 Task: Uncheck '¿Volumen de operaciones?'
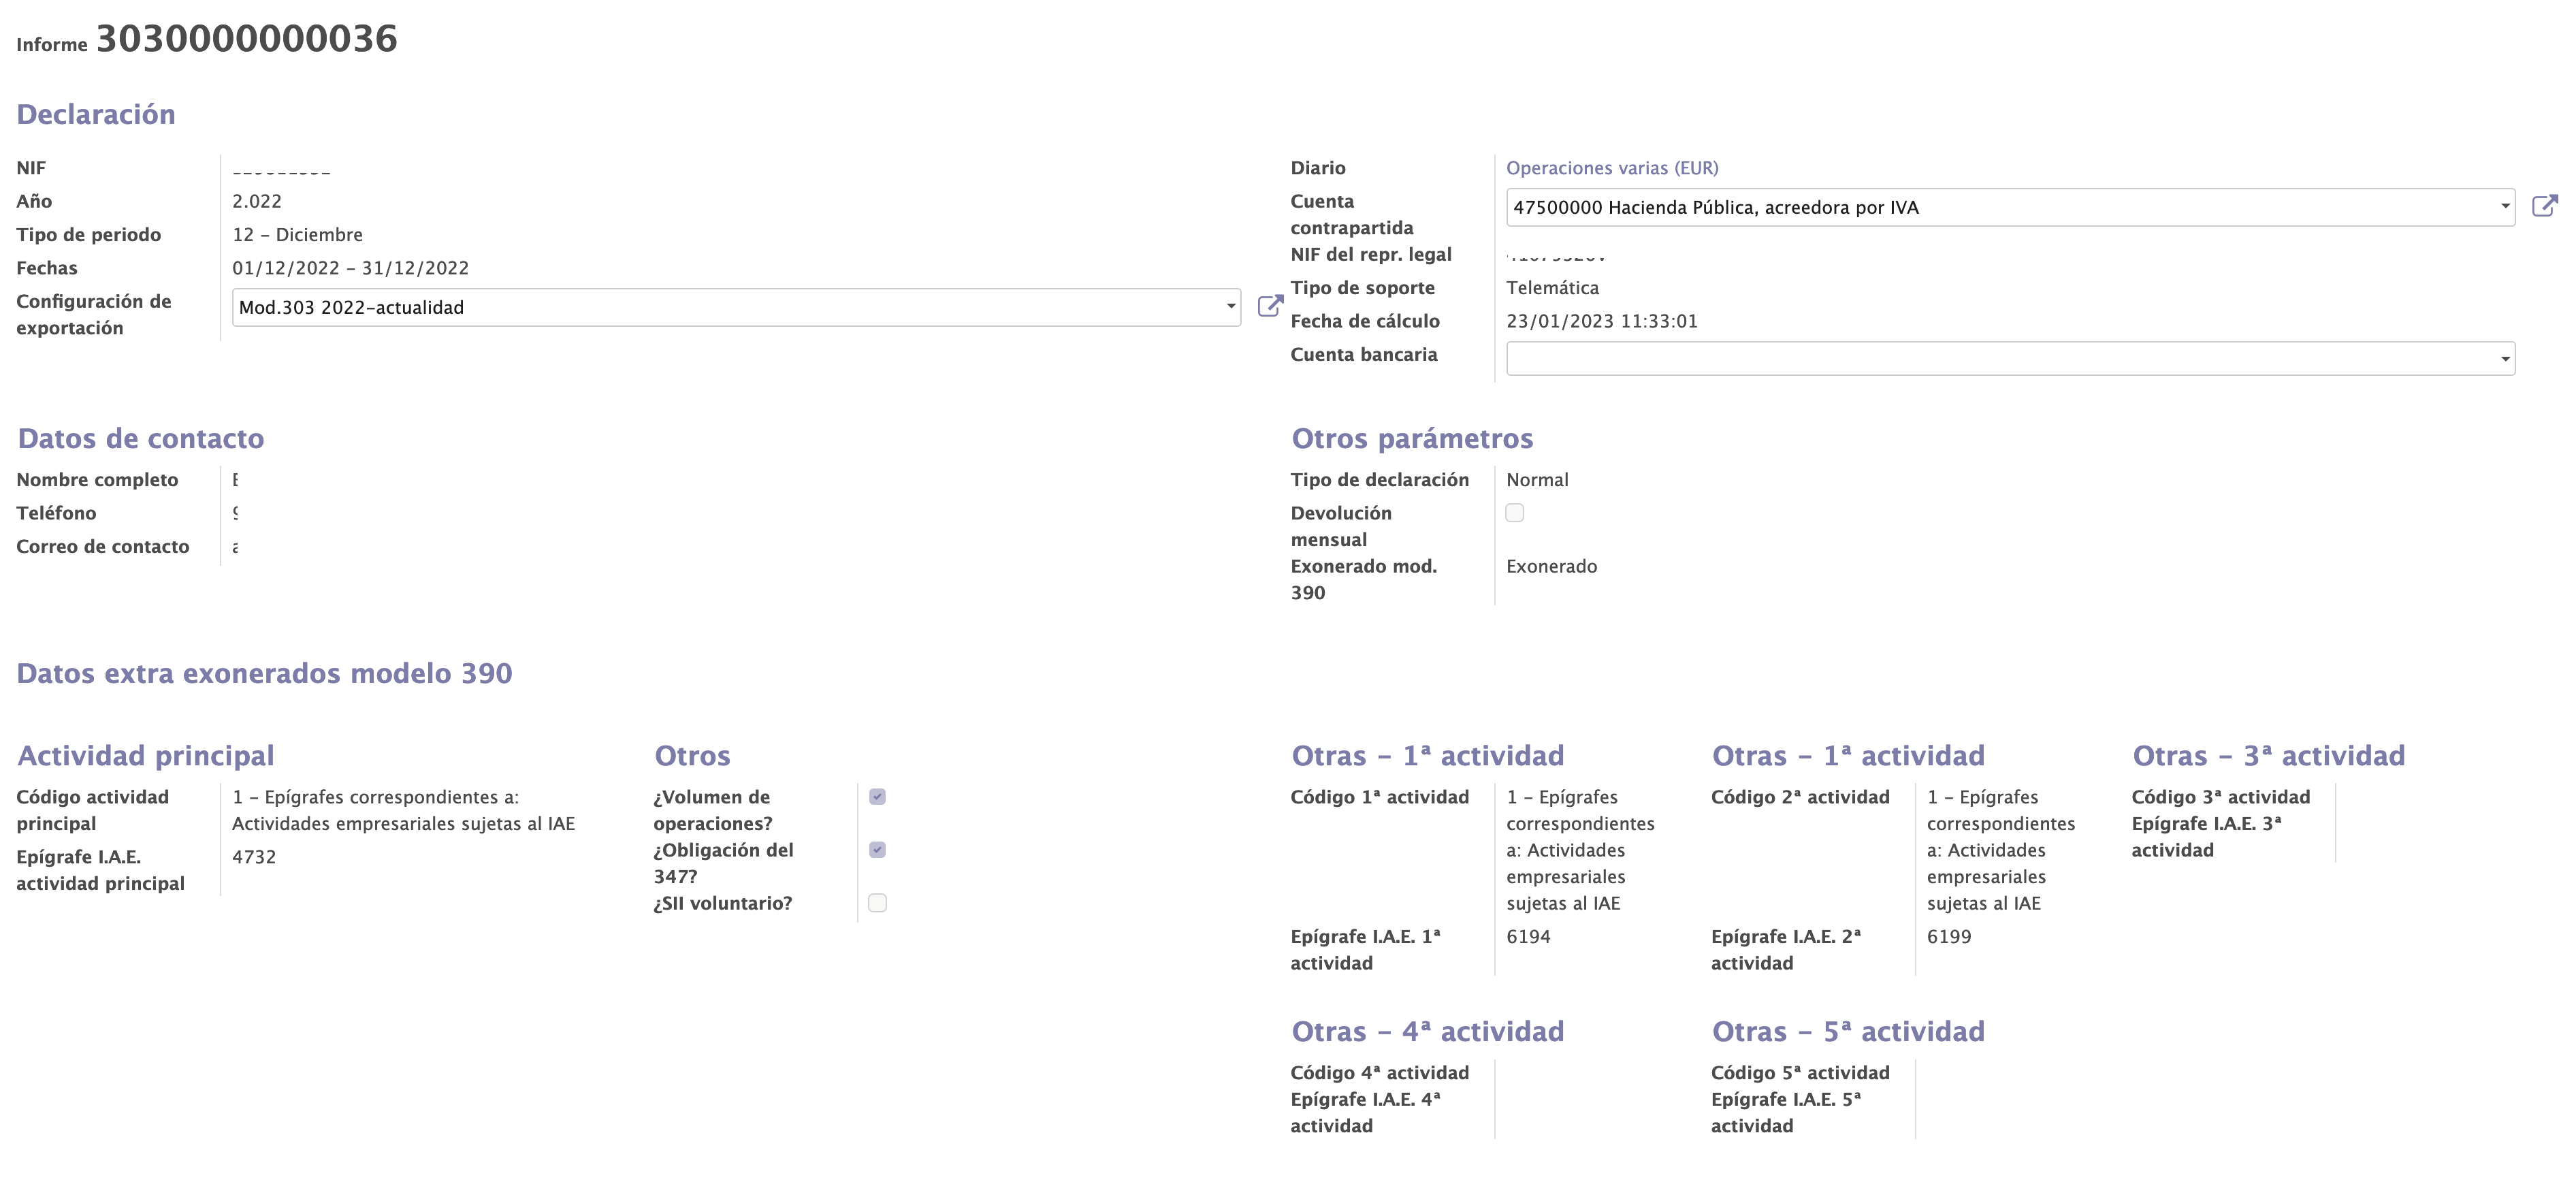(877, 796)
